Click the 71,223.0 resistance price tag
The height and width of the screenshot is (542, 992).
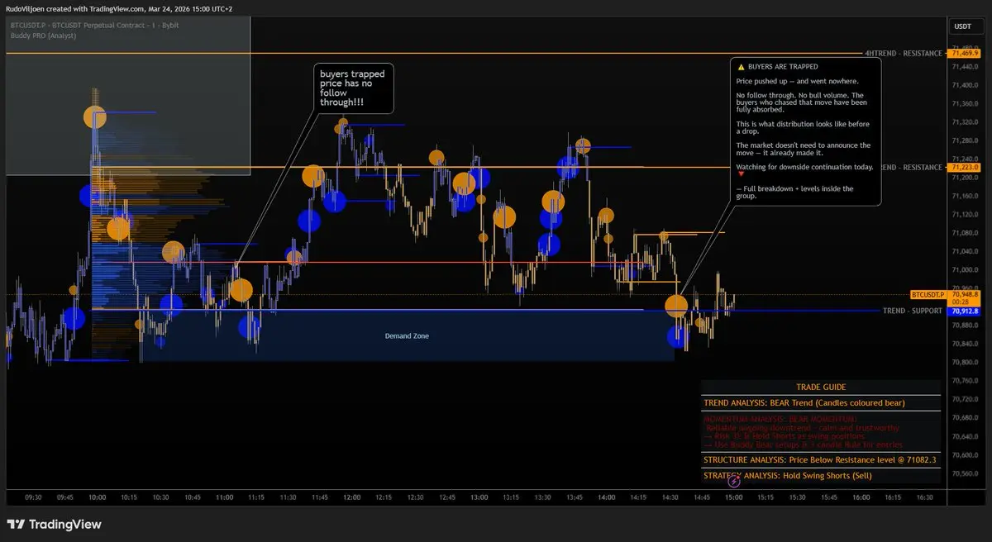point(966,167)
